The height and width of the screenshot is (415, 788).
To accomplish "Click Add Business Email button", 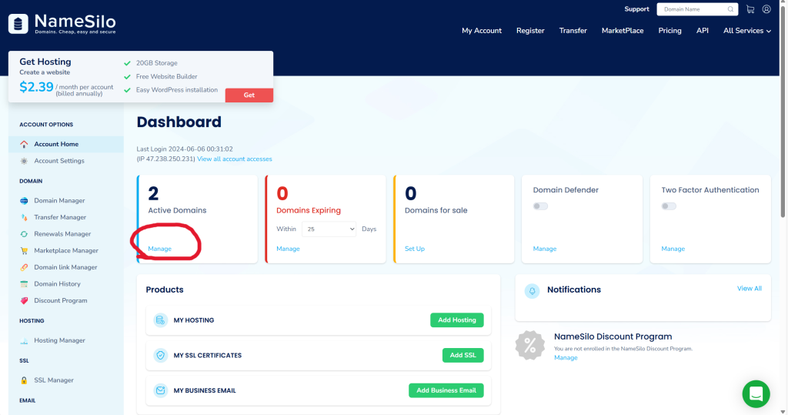I will coord(446,390).
